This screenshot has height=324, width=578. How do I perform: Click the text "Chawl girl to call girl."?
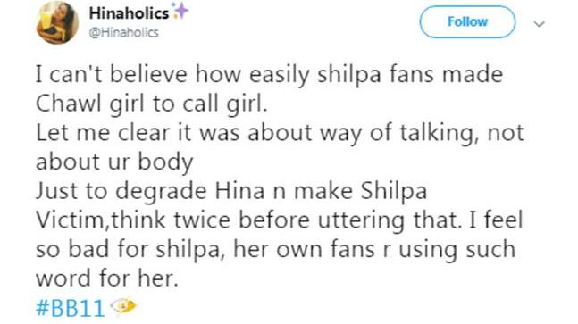click(x=152, y=104)
